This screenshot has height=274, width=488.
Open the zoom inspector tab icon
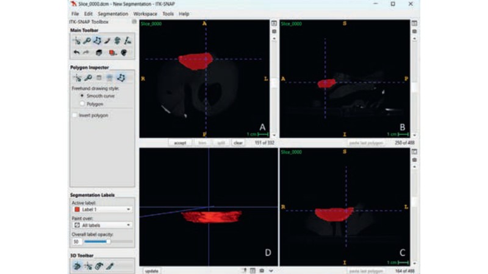click(x=88, y=78)
